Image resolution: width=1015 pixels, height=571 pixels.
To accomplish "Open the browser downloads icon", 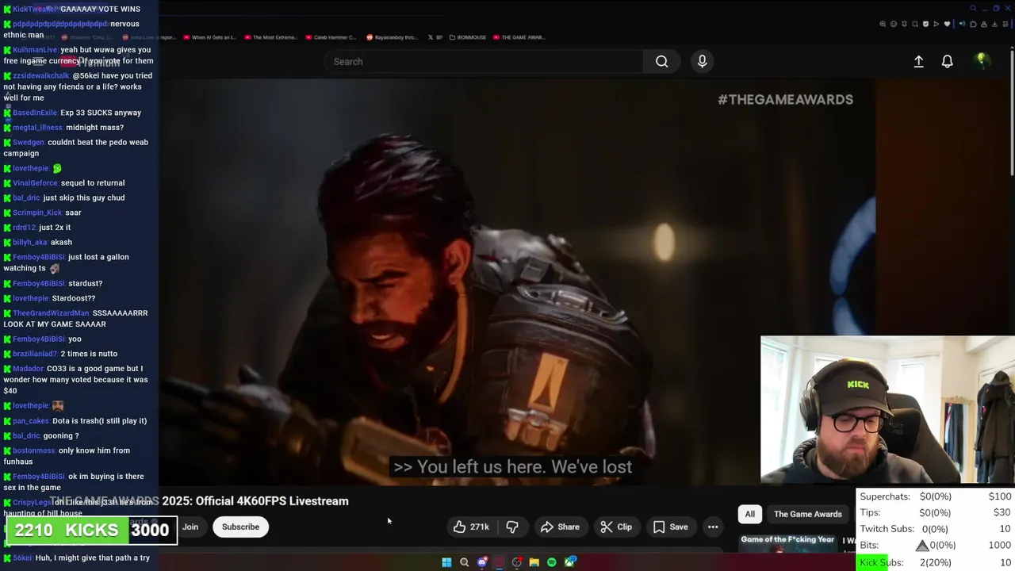I will point(994,24).
